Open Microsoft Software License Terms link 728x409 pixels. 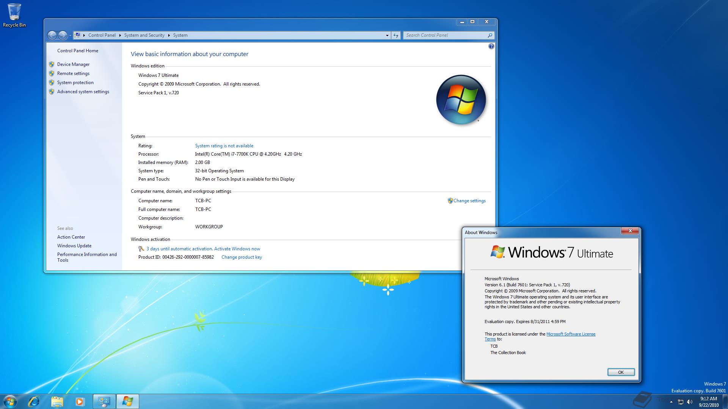tap(571, 334)
